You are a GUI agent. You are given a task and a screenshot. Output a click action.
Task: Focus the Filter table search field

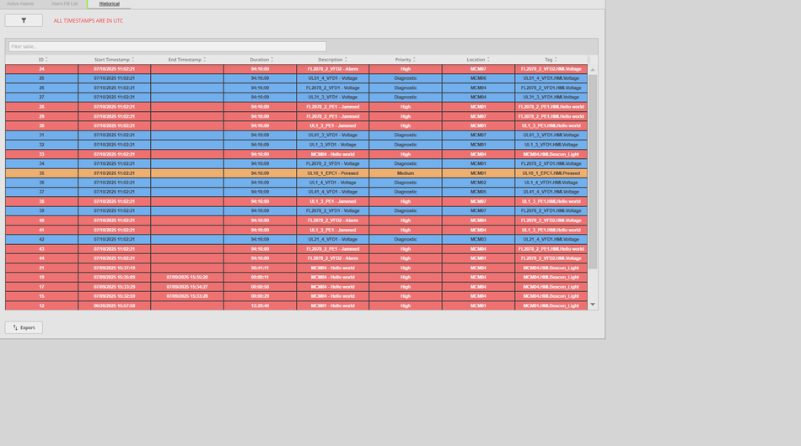167,46
